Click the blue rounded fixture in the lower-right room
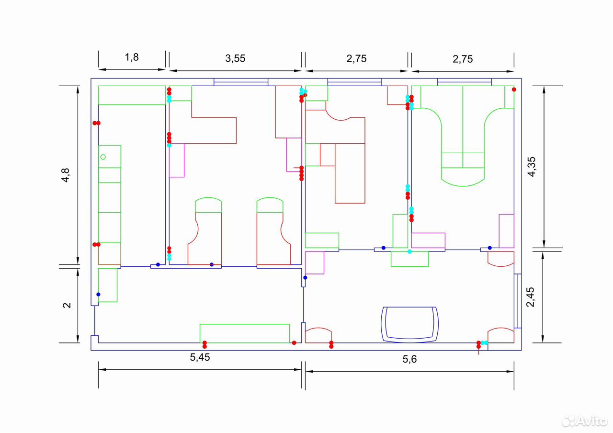This screenshot has width=613, height=433. pyautogui.click(x=410, y=324)
